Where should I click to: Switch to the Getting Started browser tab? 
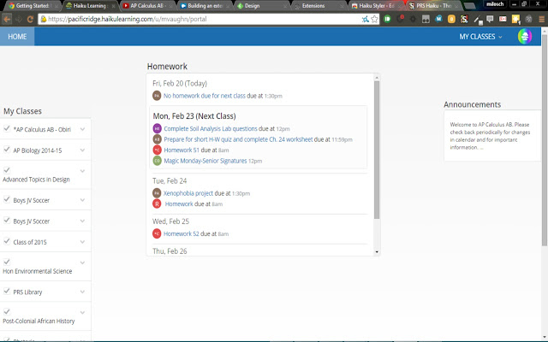point(31,6)
